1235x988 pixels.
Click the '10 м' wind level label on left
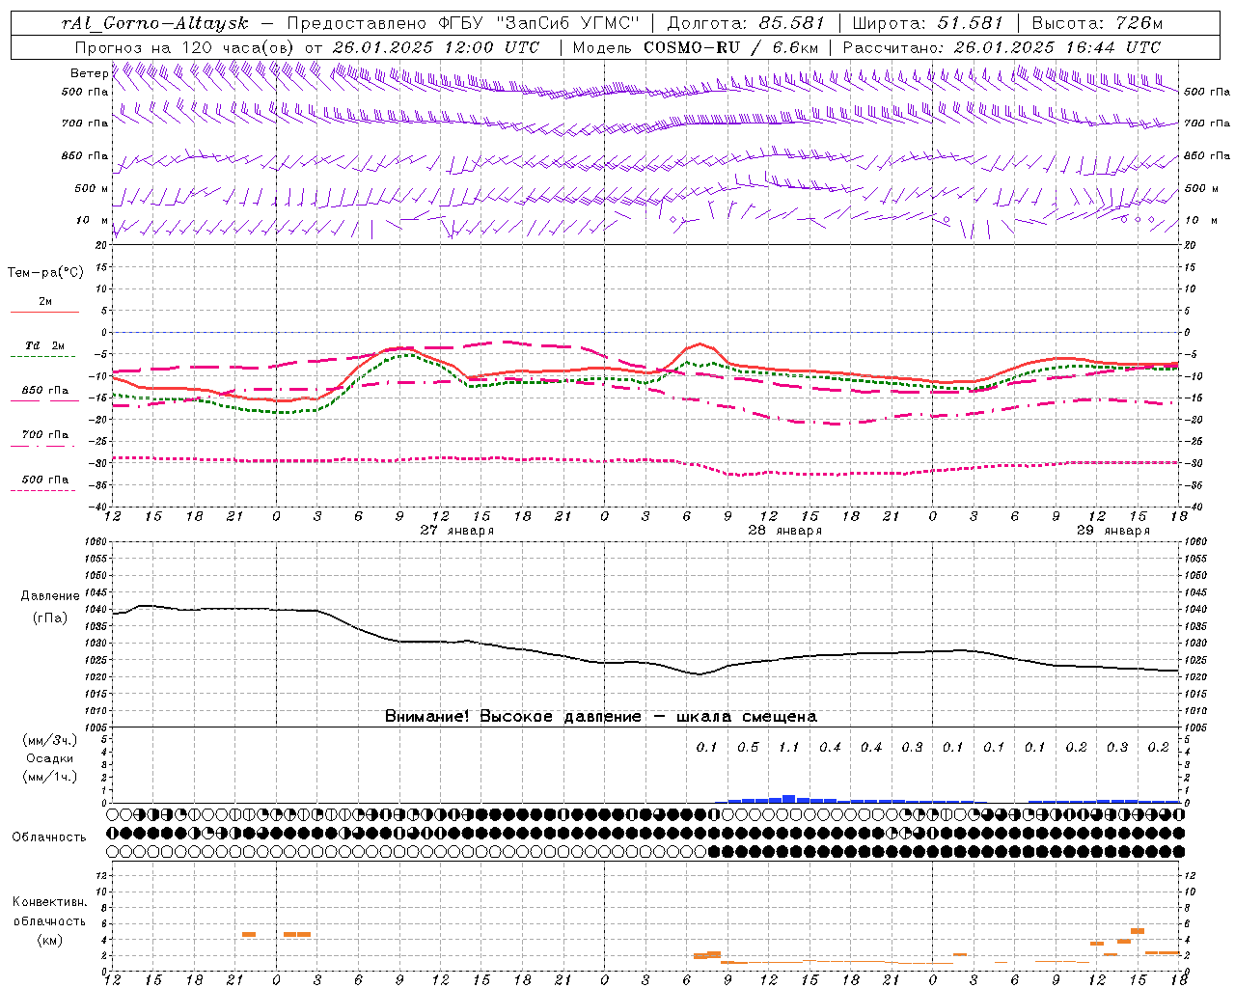click(93, 221)
